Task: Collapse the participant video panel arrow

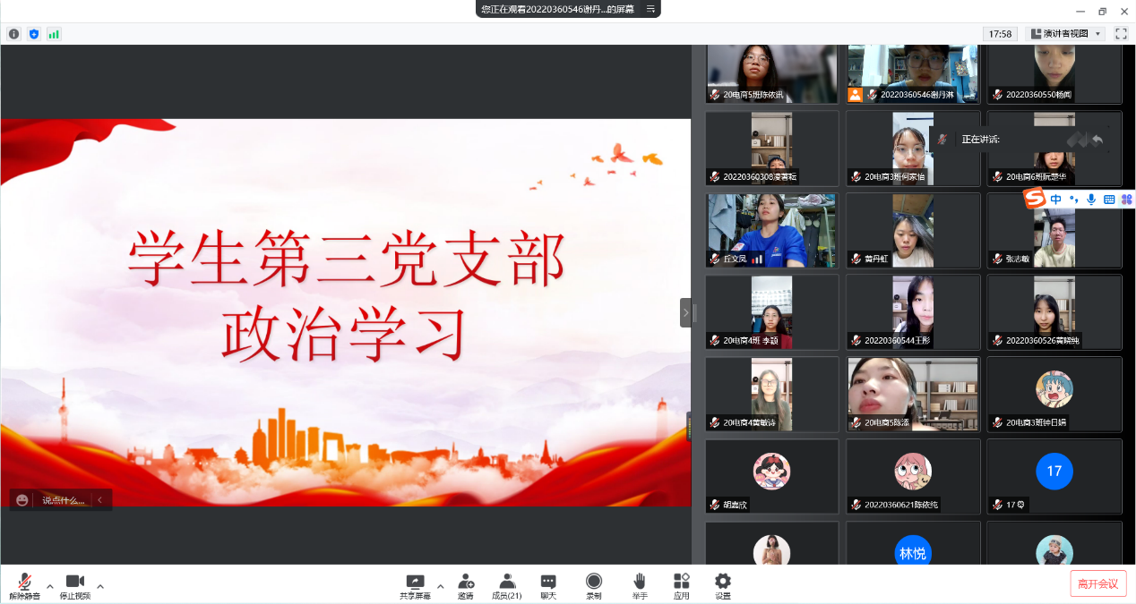Action: tap(685, 312)
